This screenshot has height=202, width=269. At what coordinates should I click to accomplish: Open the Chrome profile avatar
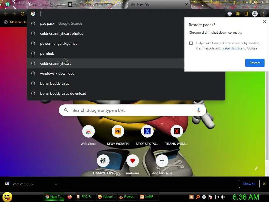click(255, 14)
